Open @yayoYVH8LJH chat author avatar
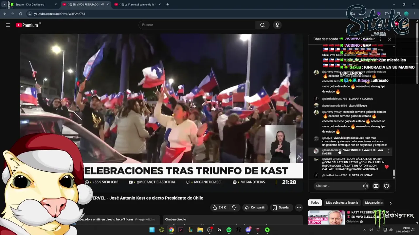The image size is (419, 235). click(316, 159)
